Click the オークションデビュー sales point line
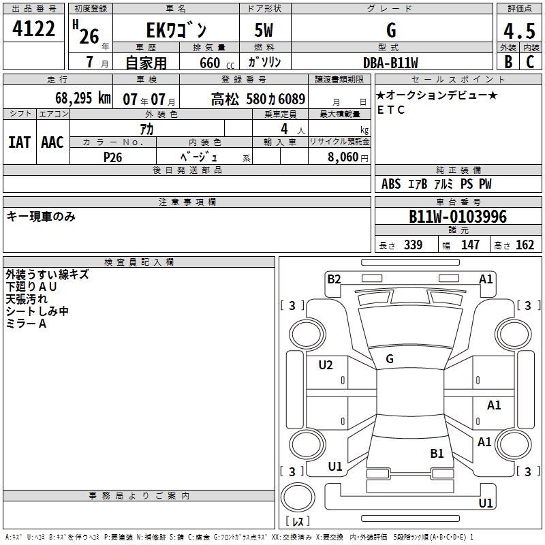545x545 pixels. pos(437,95)
